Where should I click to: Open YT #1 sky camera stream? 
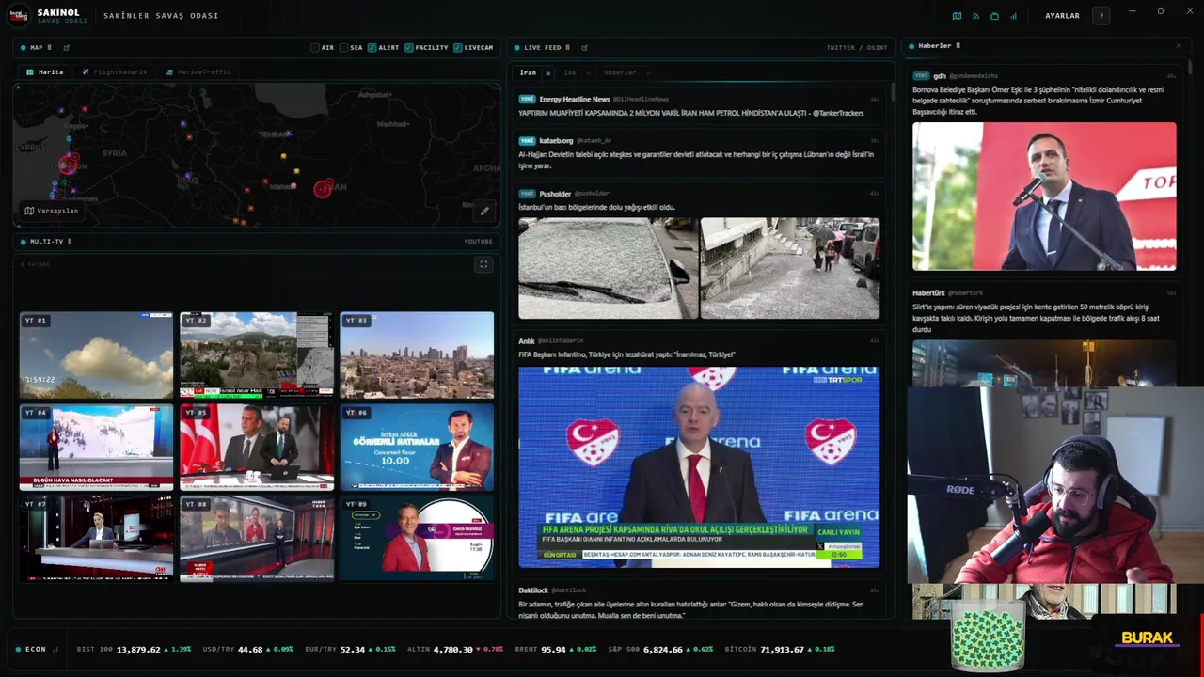(96, 355)
